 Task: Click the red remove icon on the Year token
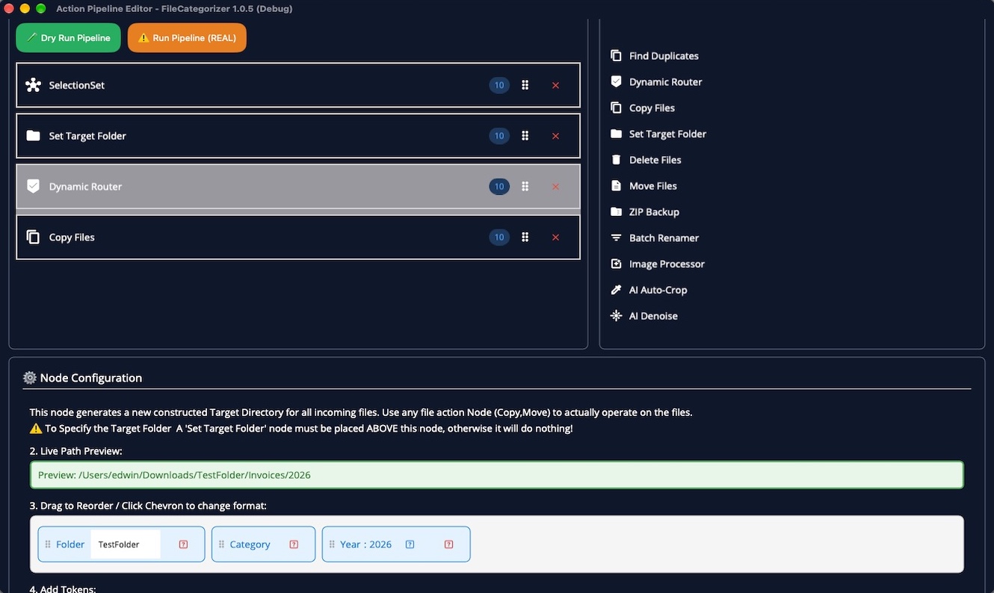pyautogui.click(x=449, y=544)
